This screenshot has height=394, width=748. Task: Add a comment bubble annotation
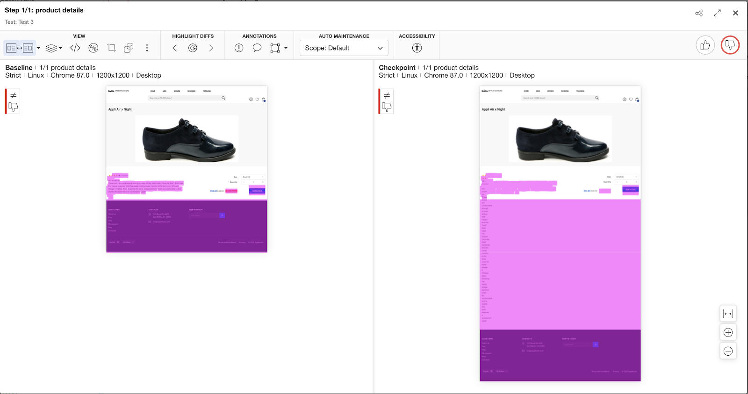(257, 48)
